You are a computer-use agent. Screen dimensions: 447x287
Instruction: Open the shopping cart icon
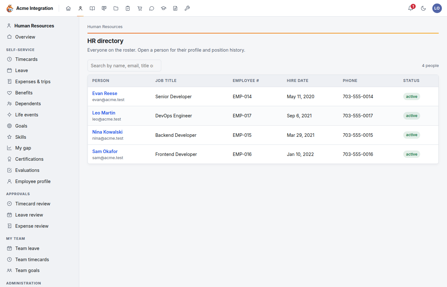[140, 8]
